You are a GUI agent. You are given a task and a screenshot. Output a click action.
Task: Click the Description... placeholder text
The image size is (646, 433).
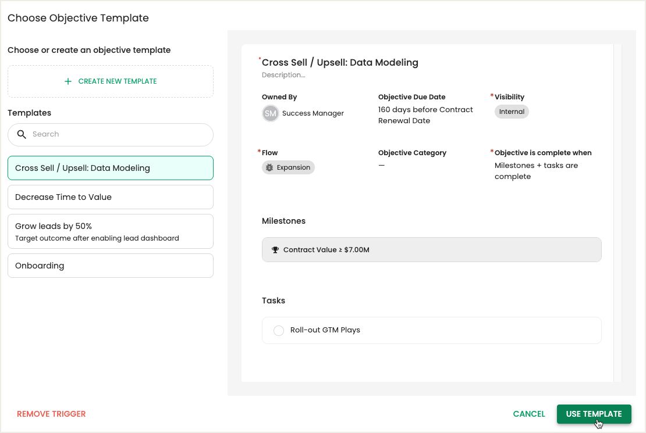(283, 75)
